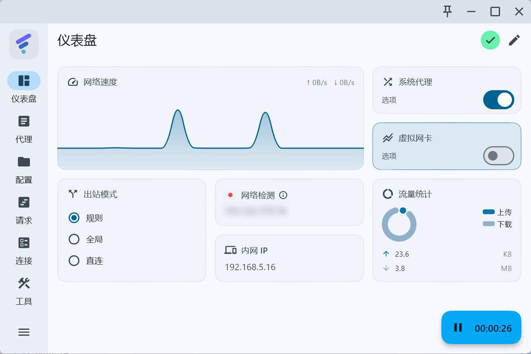Open 选项 options under 虚拟网卡

(389, 156)
